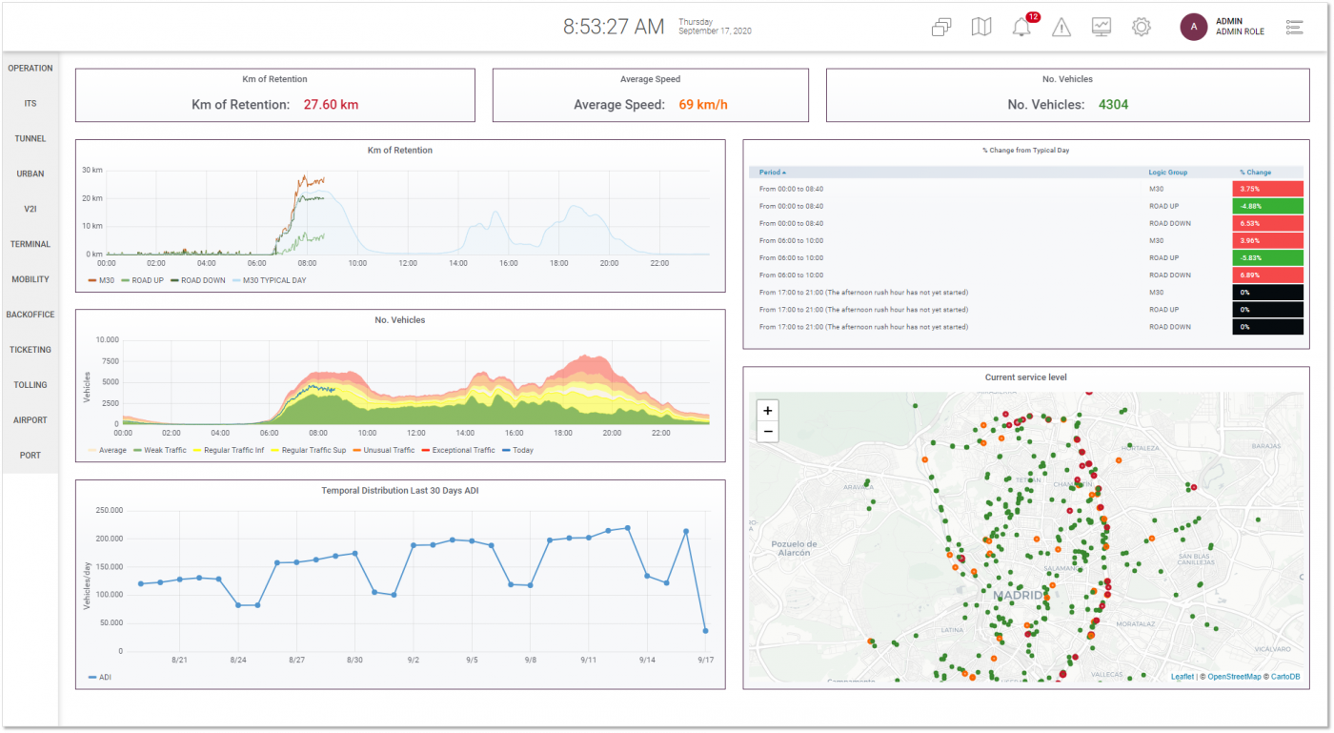Click the September 17, 2020 date text
This screenshot has height=733, width=1334.
pyautogui.click(x=715, y=31)
